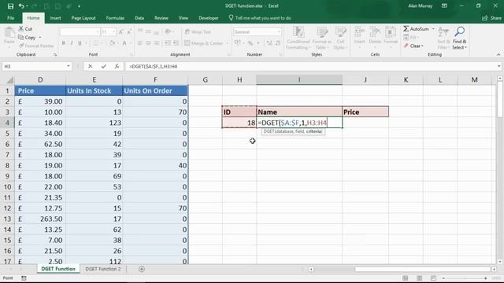Switch to the Insert tab
This screenshot has height=283, width=504.
[x=55, y=18]
